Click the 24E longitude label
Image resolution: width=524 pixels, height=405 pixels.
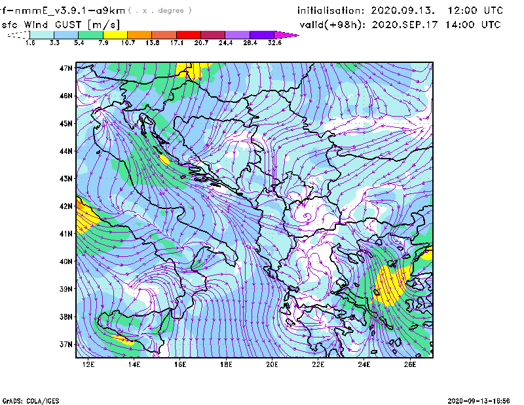[364, 364]
